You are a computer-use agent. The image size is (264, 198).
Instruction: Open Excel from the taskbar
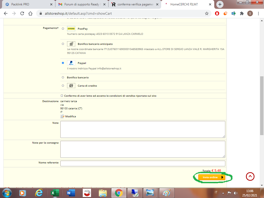tap(55, 193)
